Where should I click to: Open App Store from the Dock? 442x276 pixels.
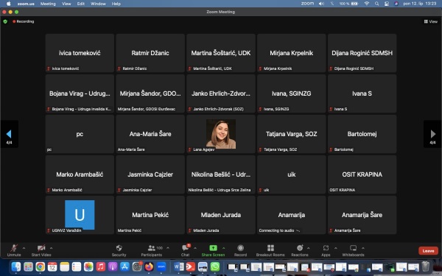(x=125, y=266)
